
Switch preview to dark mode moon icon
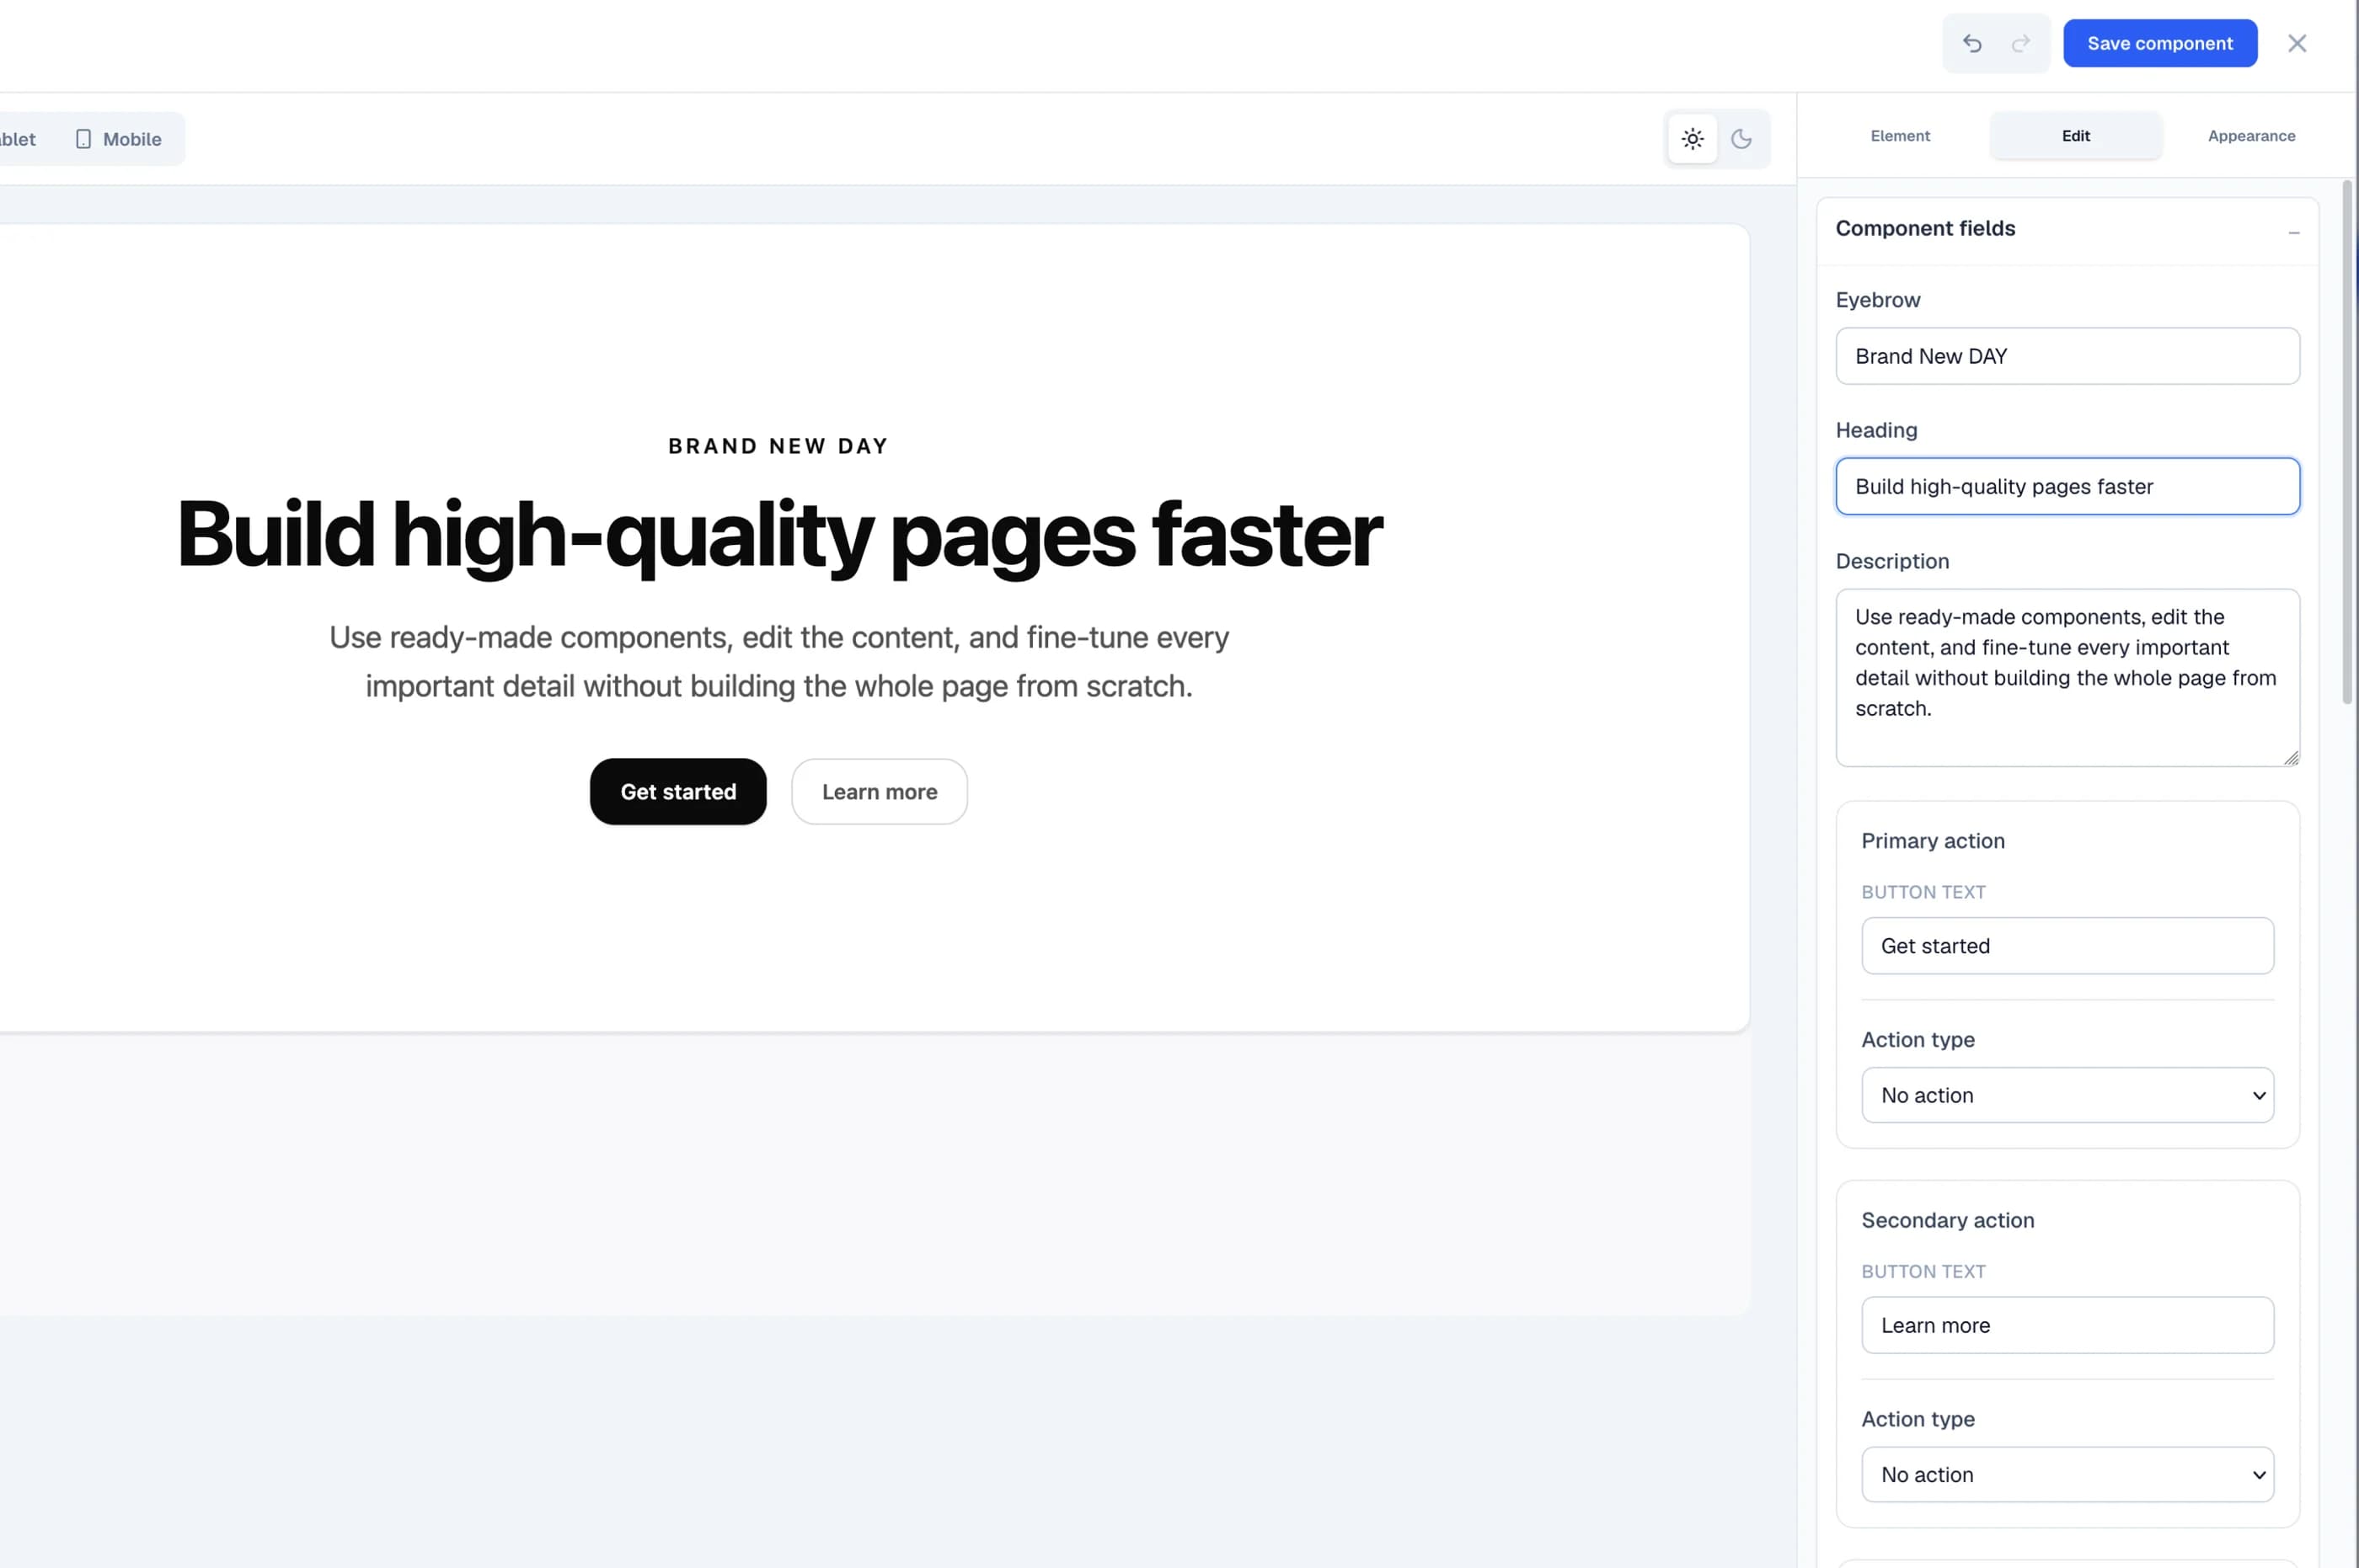[1741, 139]
